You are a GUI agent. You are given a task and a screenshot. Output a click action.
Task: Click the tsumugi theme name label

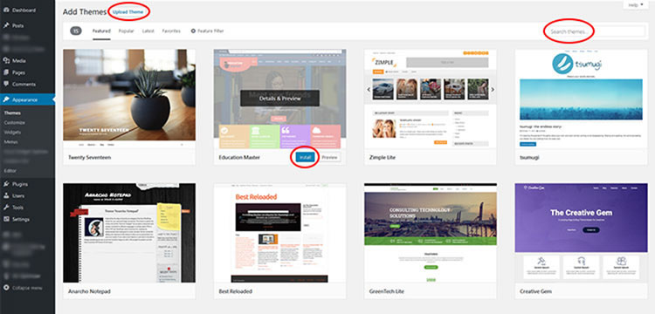click(528, 158)
